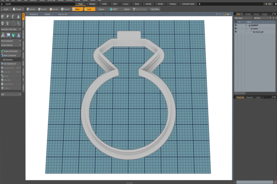This screenshot has width=277, height=184.
Task: Select the Text tool icon
Action: tap(18, 23)
